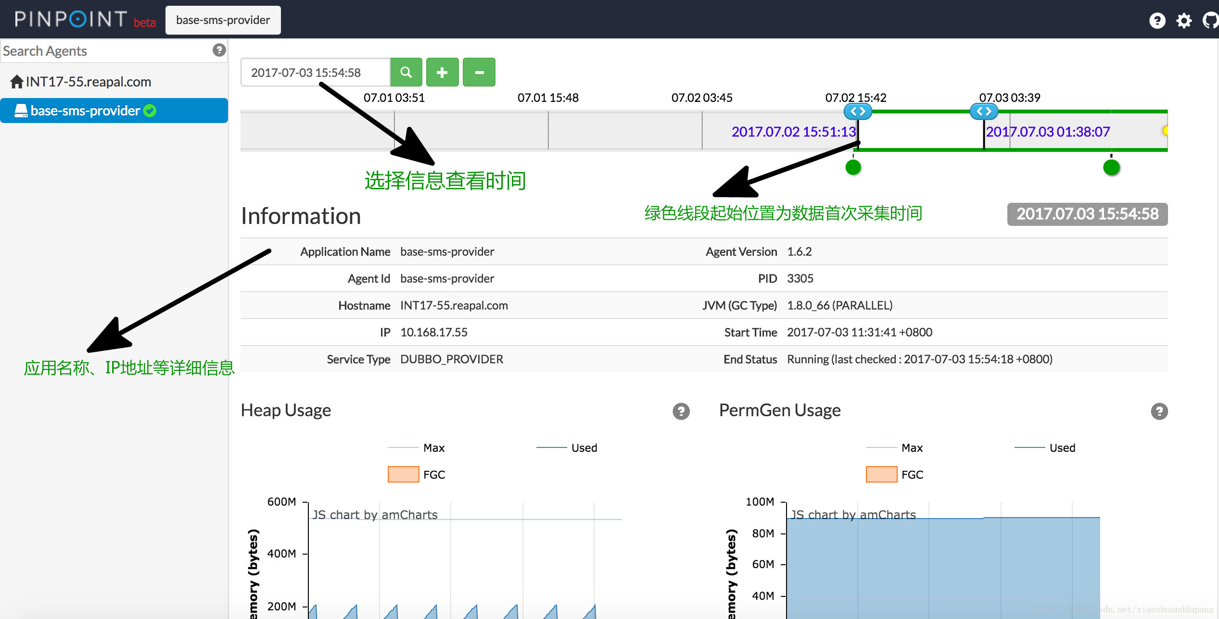Click timeline label 07.02 03:45
This screenshot has height=619, width=1219.
[702, 98]
